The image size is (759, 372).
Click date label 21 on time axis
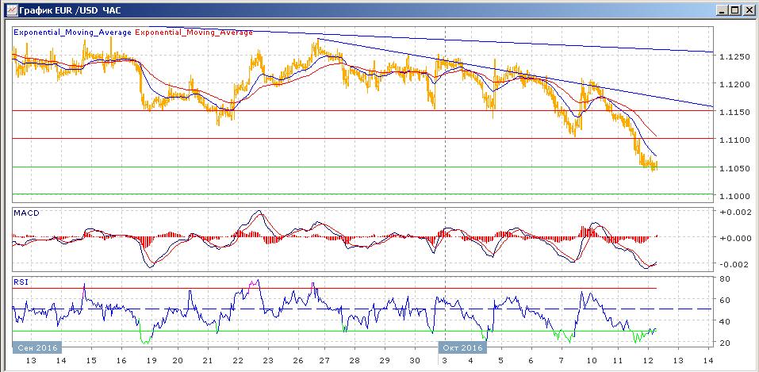[207, 361]
